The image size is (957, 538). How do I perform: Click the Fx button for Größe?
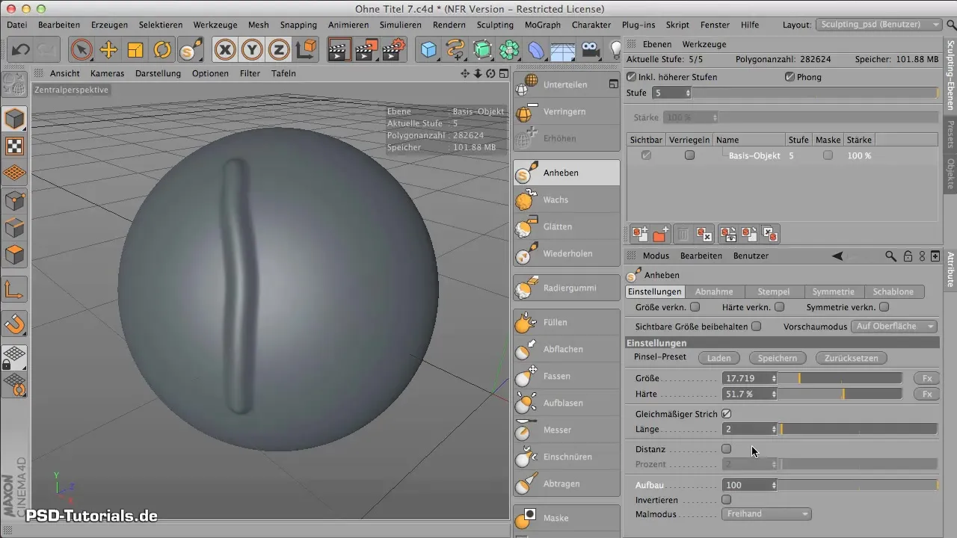tap(926, 378)
